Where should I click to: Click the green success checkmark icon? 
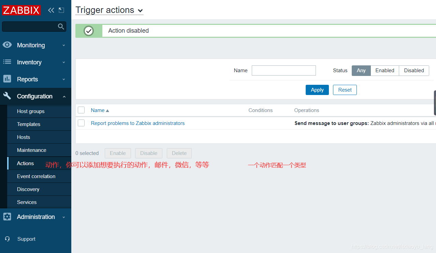click(89, 31)
